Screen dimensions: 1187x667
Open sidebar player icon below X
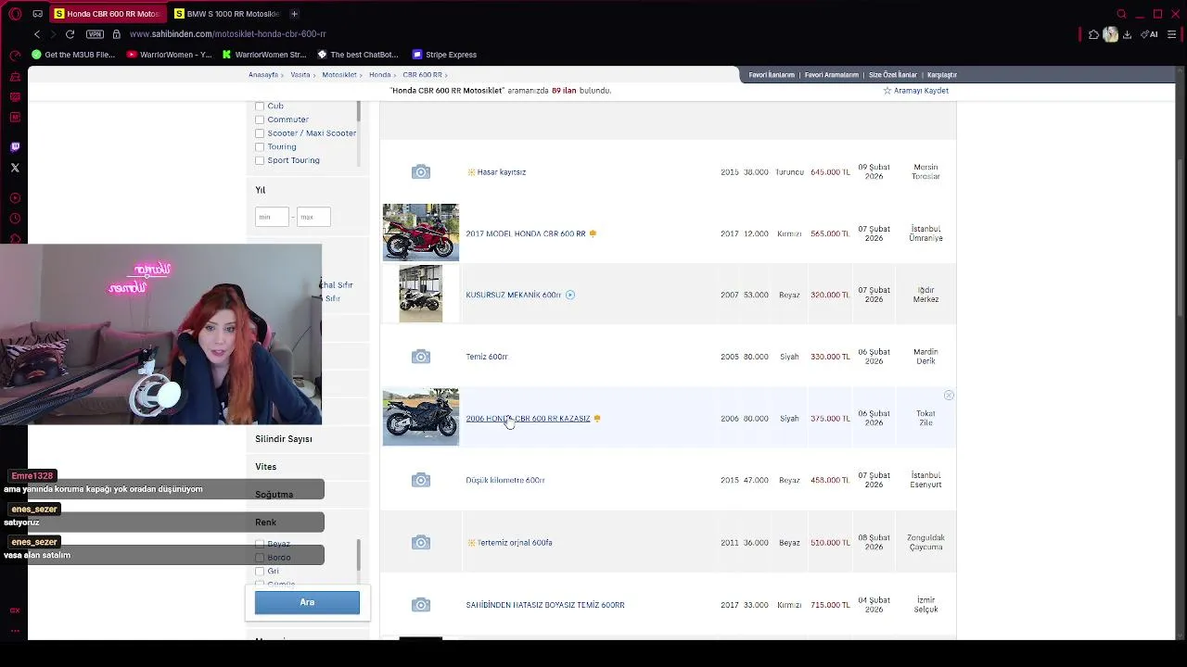[x=15, y=197]
